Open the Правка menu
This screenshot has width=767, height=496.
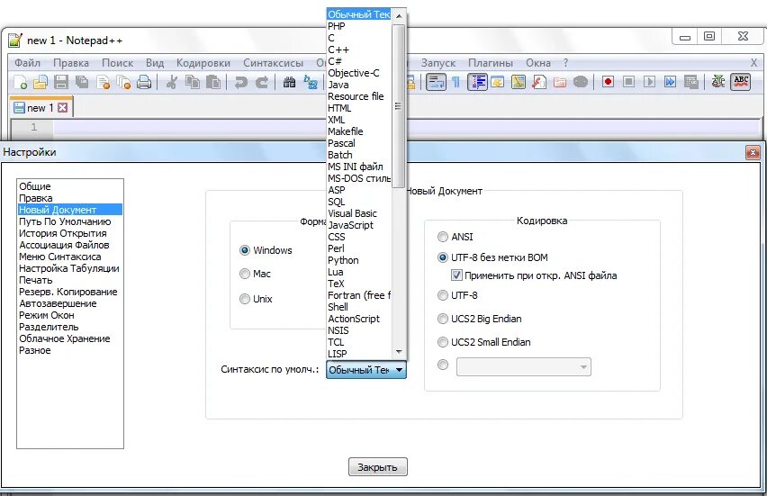(71, 63)
